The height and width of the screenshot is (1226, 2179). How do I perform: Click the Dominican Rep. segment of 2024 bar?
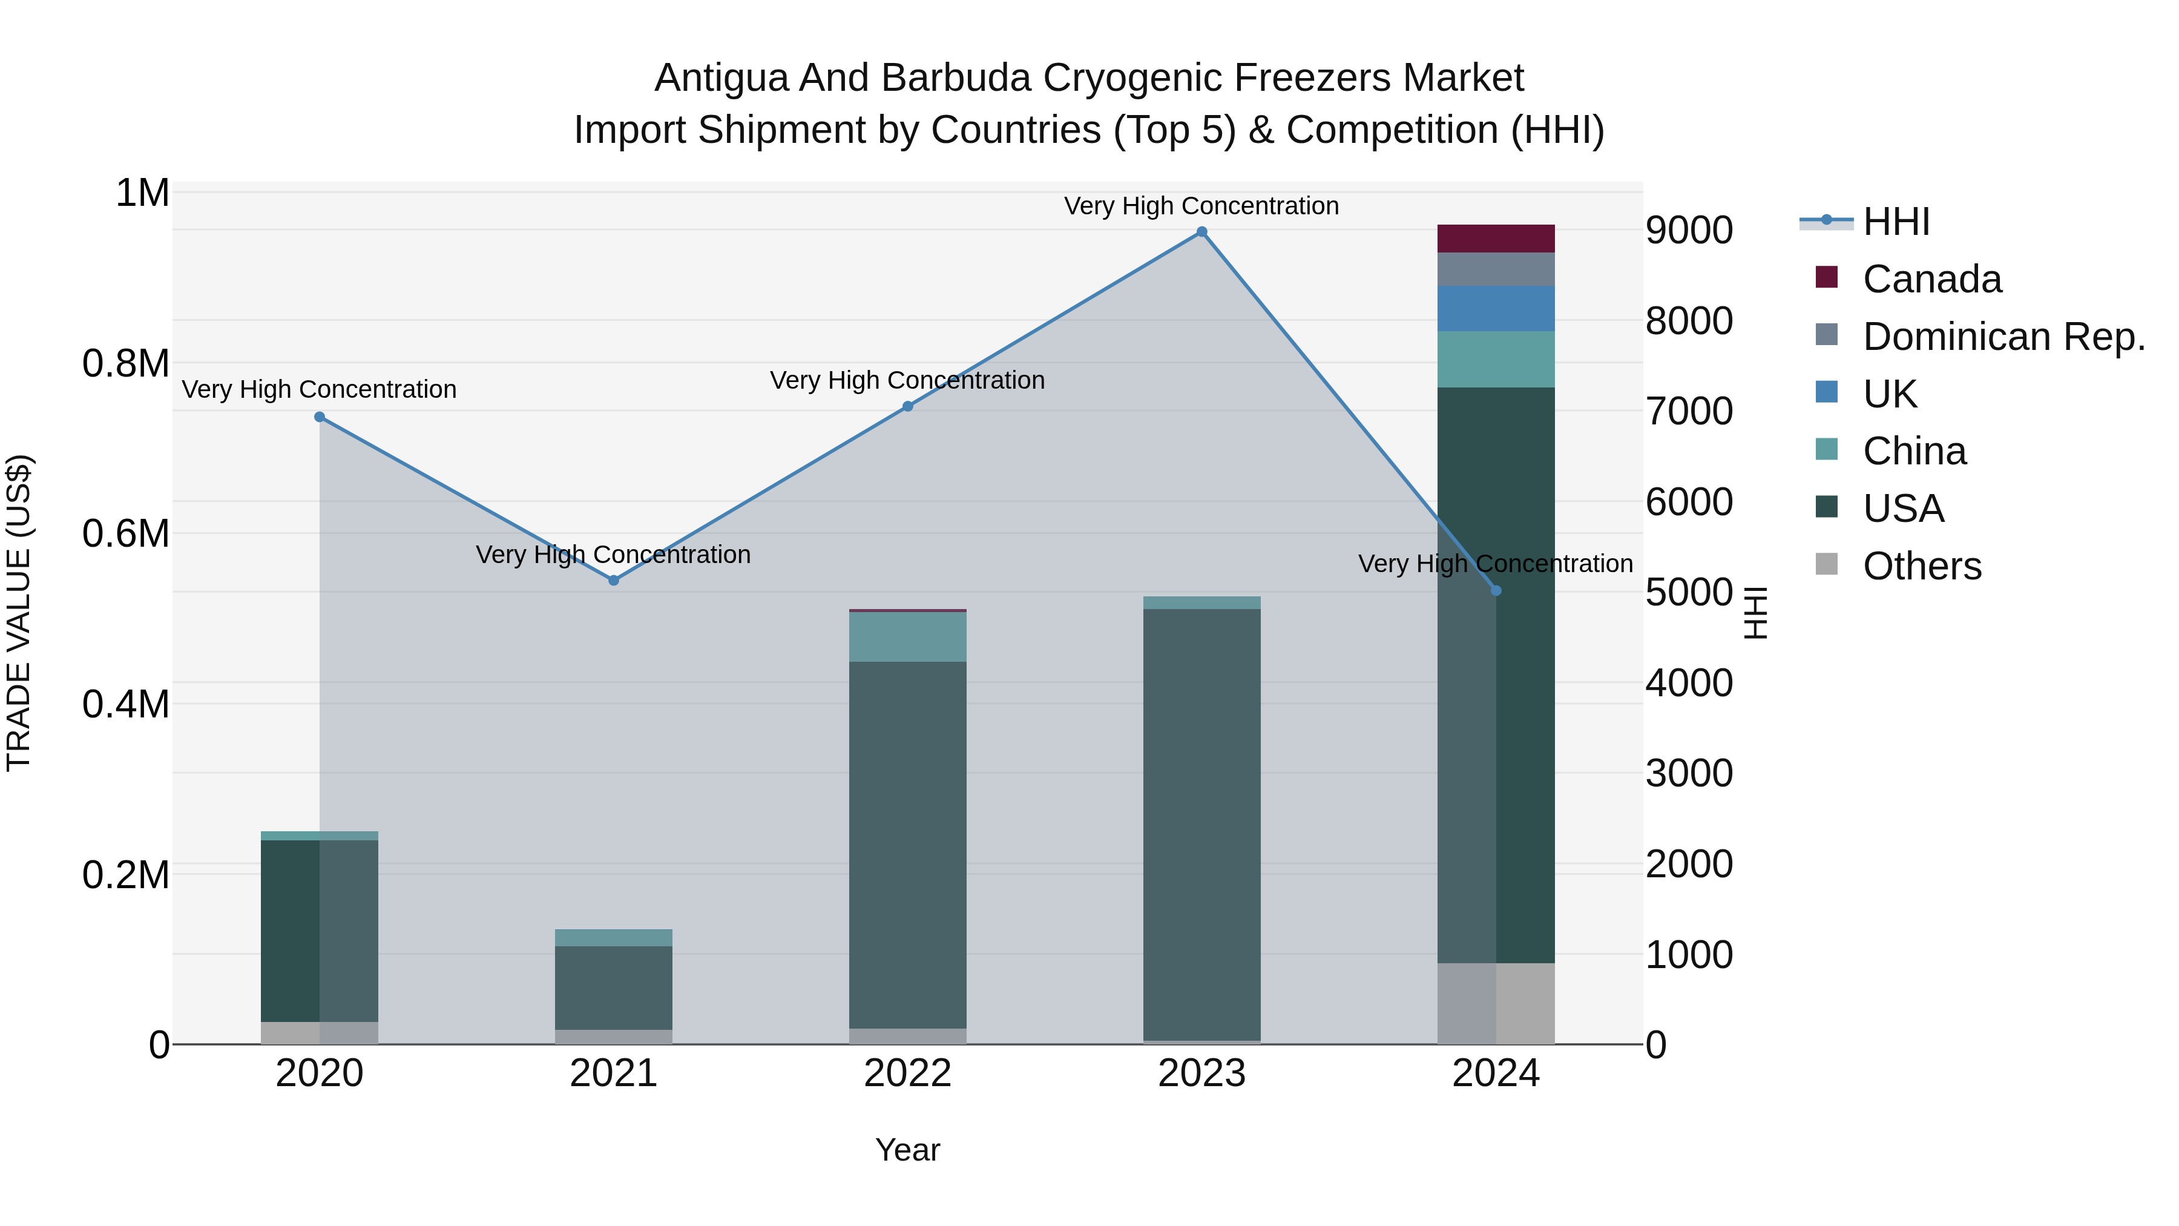(x=1496, y=269)
